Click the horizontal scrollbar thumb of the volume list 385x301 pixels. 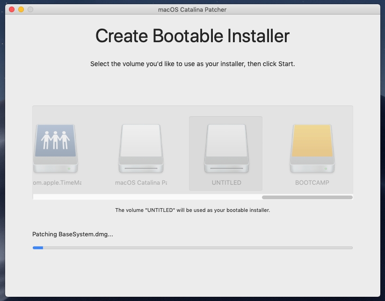click(307, 197)
